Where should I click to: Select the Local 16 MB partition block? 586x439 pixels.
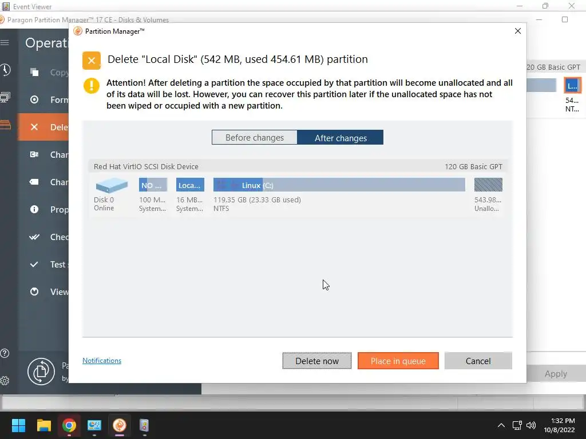pyautogui.click(x=190, y=185)
